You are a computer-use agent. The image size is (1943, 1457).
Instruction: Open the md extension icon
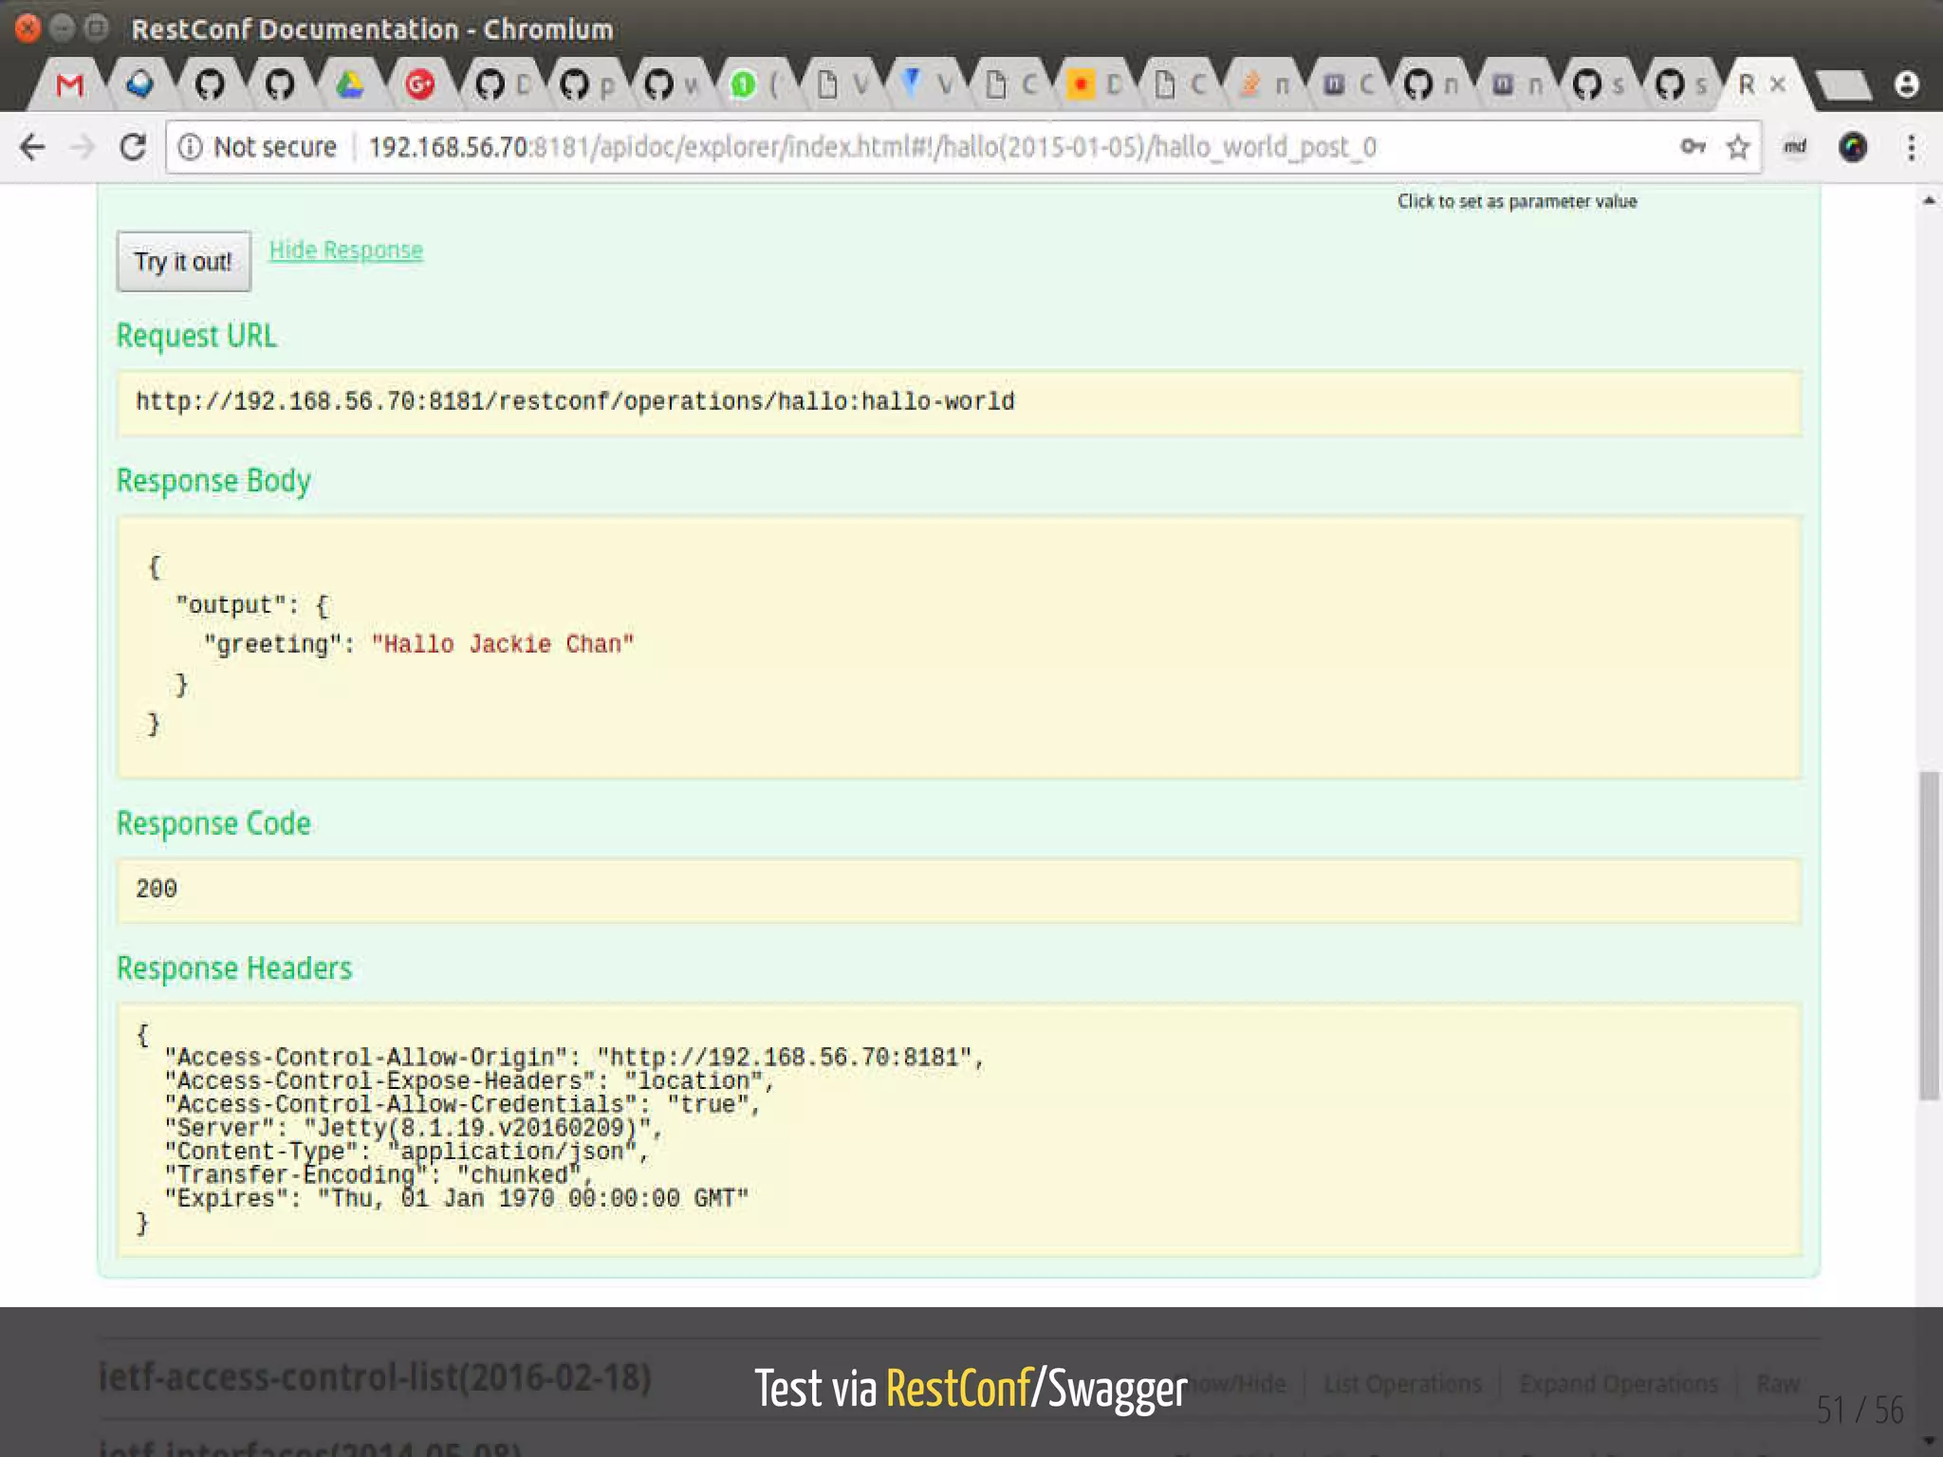(x=1794, y=146)
